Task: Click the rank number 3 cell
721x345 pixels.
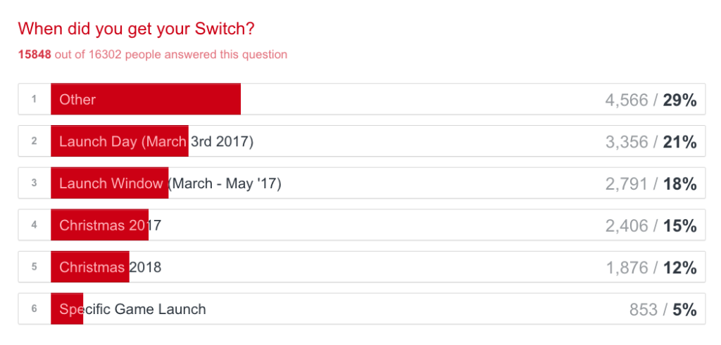Action: coord(34,183)
